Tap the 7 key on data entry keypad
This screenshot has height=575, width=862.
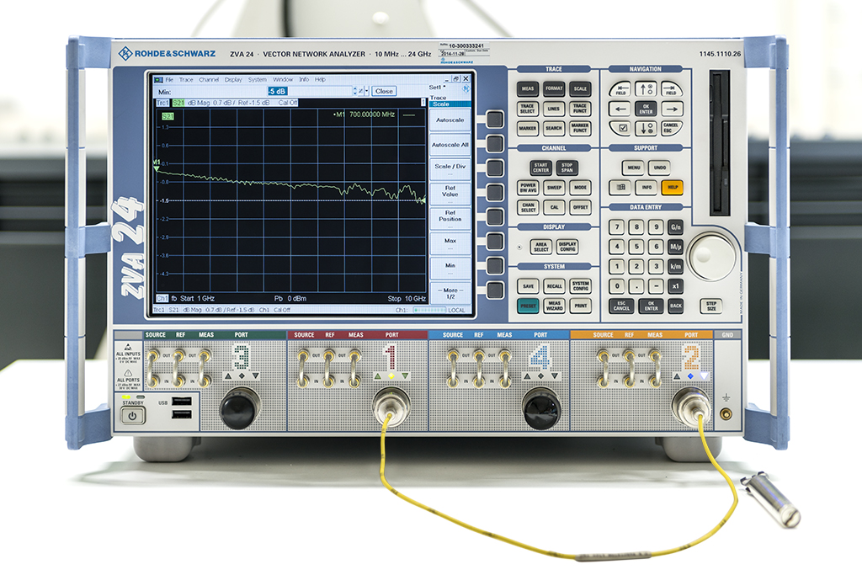[x=617, y=226]
